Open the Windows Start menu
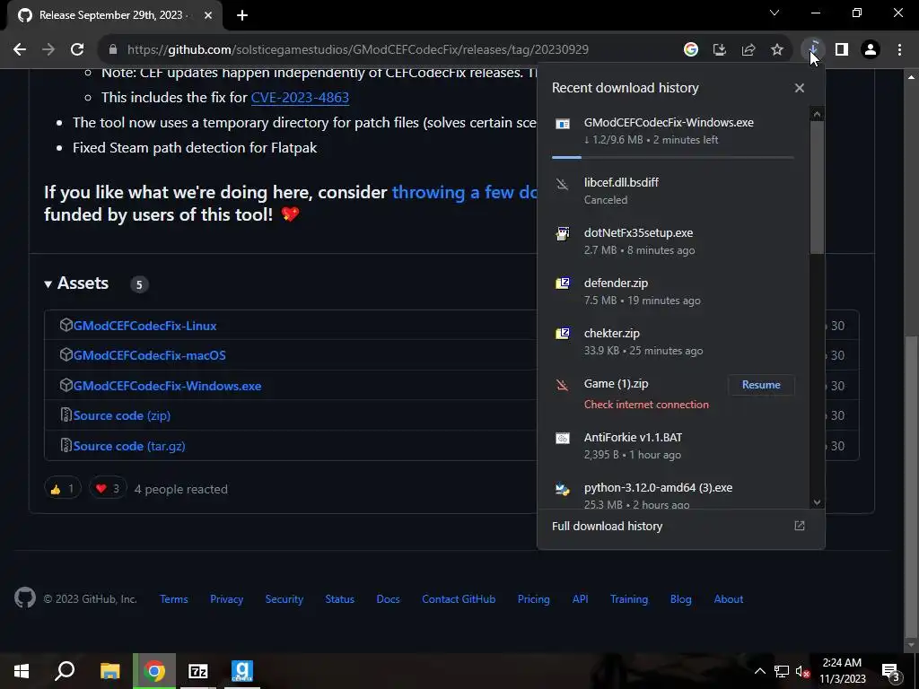The width and height of the screenshot is (919, 689). tap(22, 671)
